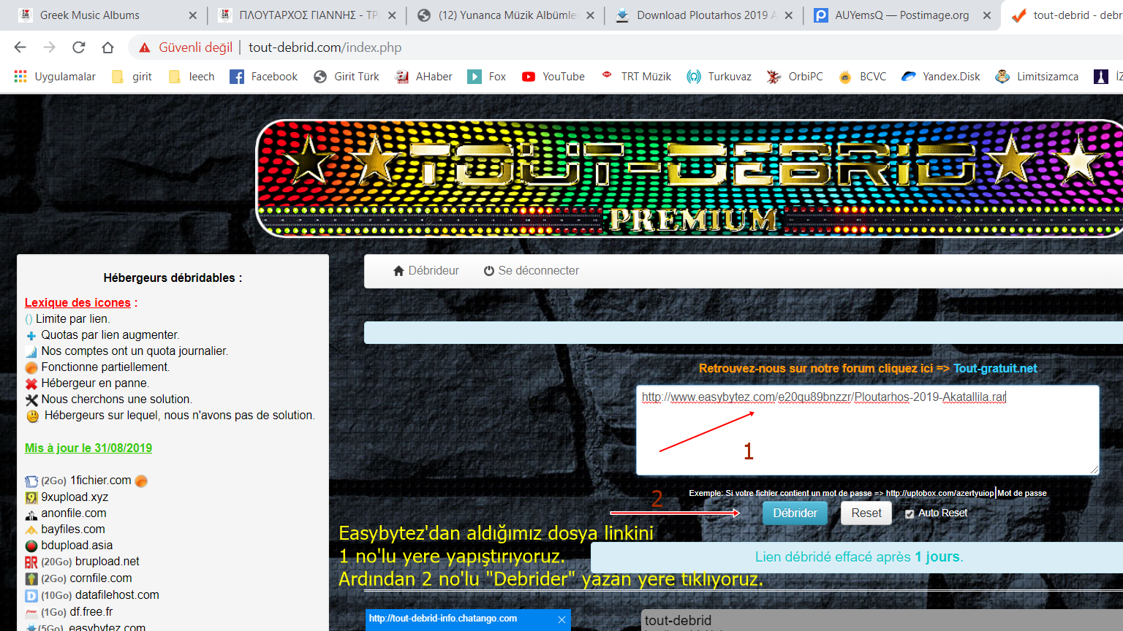Click the 'Mis à jour le 31/08/2019' link

88,448
